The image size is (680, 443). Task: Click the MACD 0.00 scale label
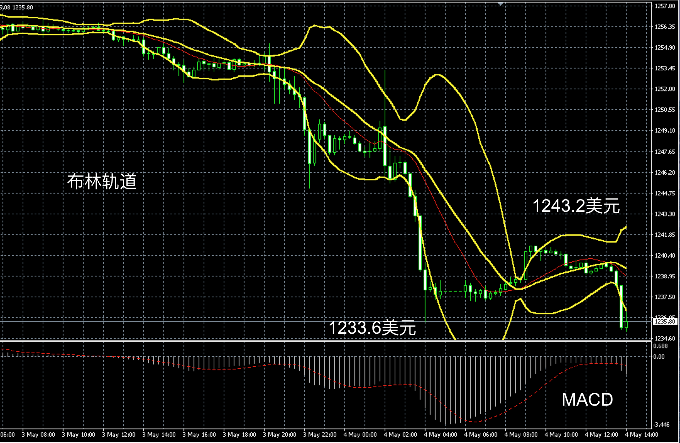pos(659,357)
